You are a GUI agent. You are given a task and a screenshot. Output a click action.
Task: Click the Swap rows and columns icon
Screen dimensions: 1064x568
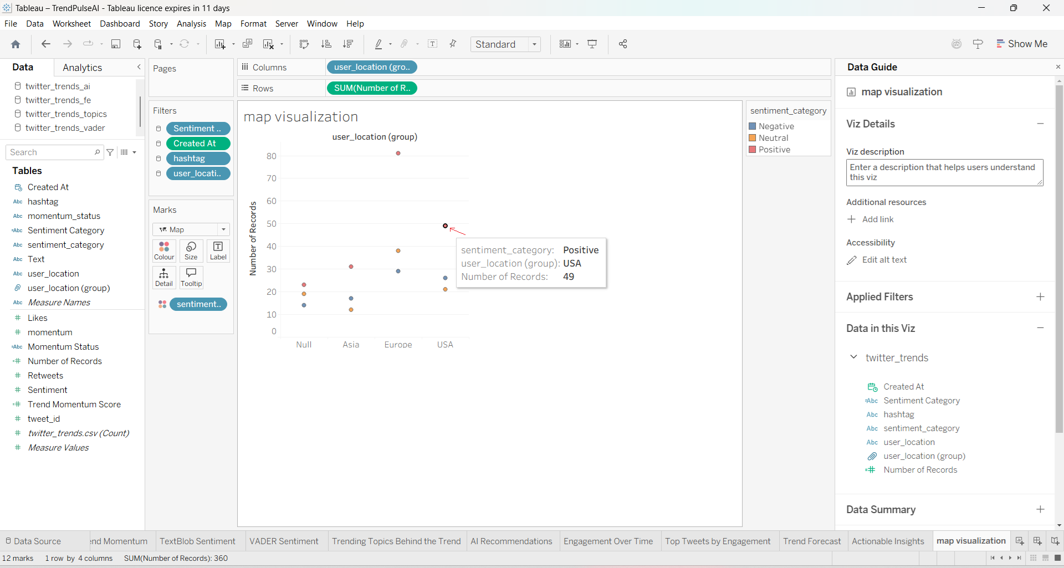[x=304, y=44]
